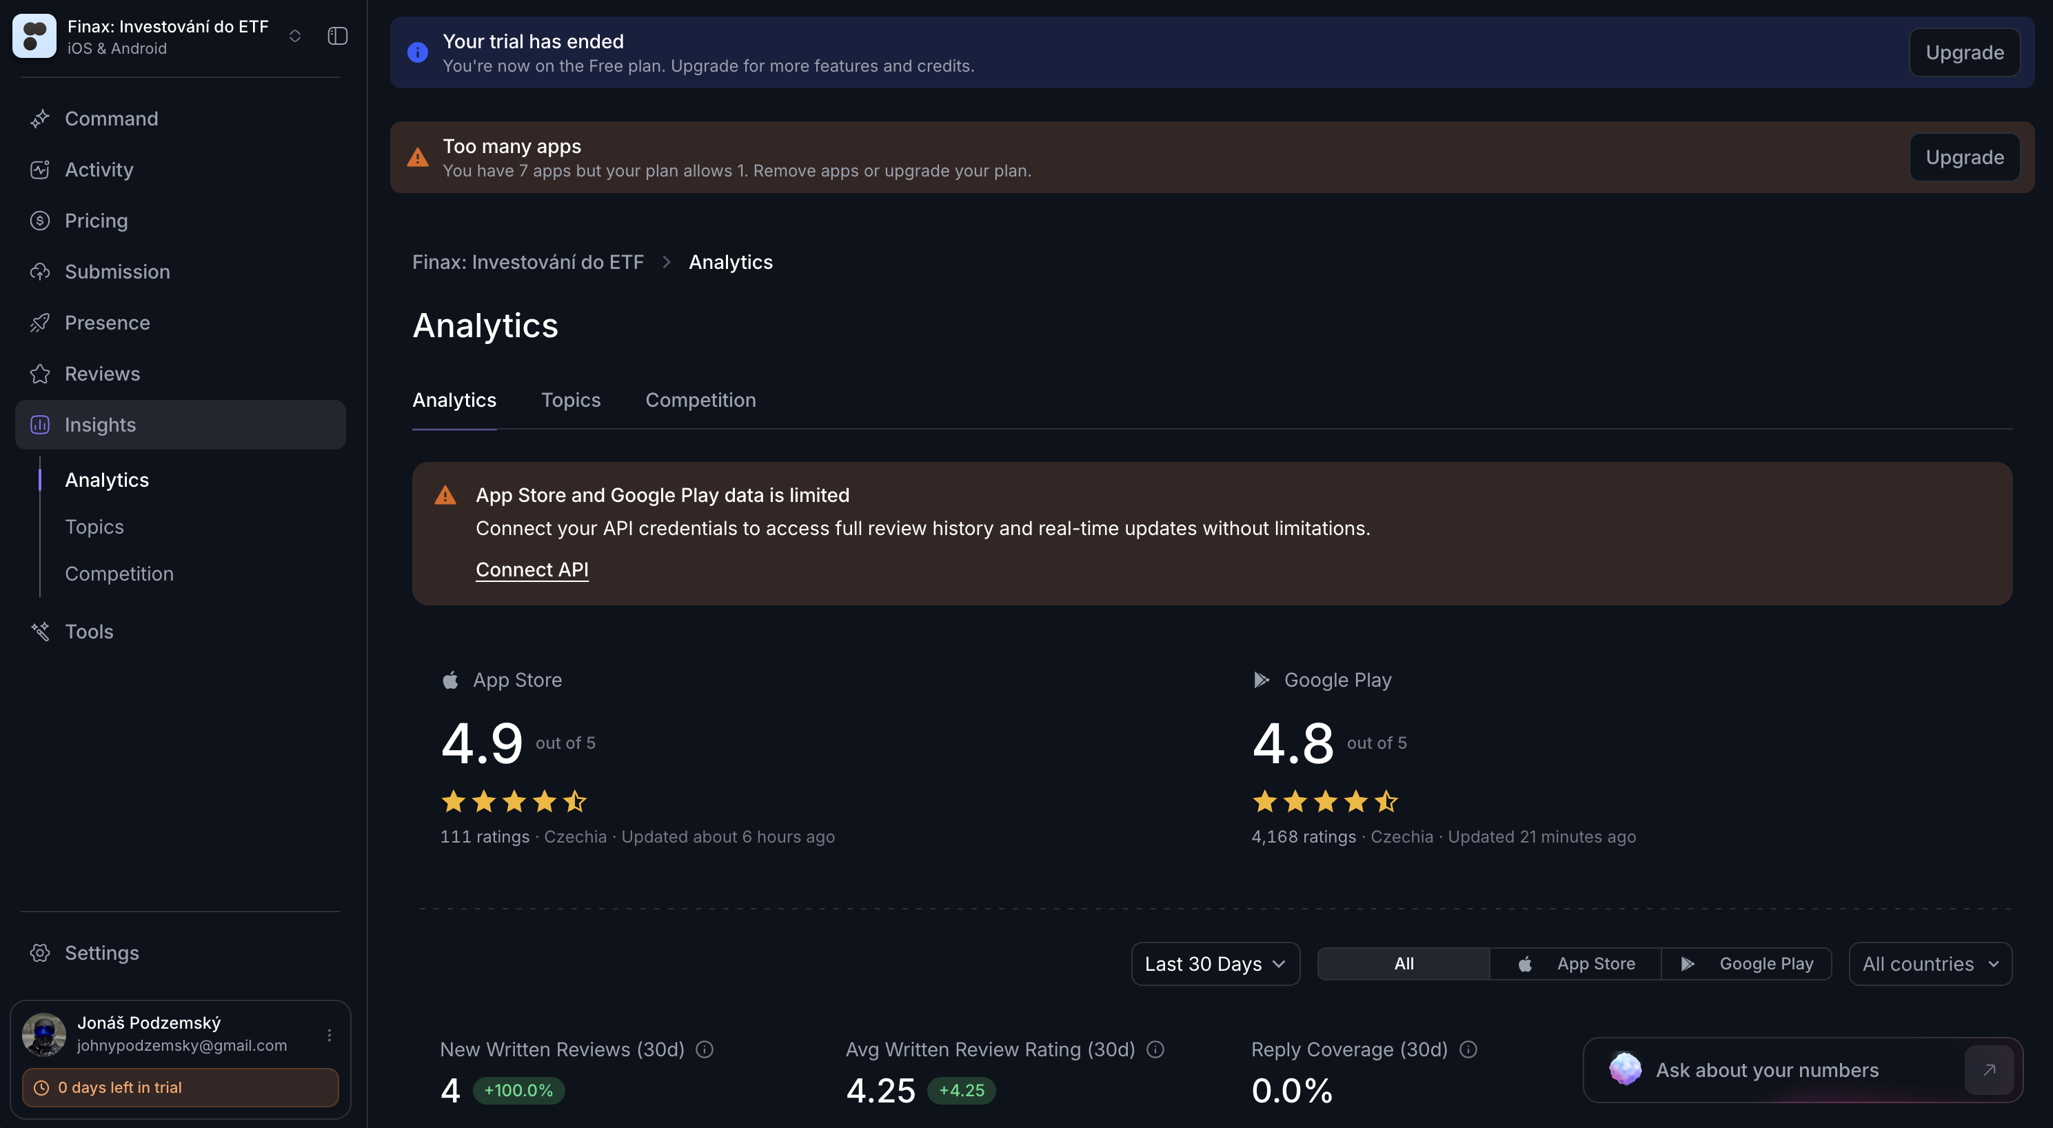Click Upgrade in trial ended banner
Viewport: 2053px width, 1128px height.
1964,52
